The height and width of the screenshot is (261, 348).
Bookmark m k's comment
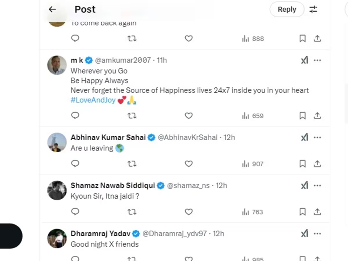coord(302,116)
